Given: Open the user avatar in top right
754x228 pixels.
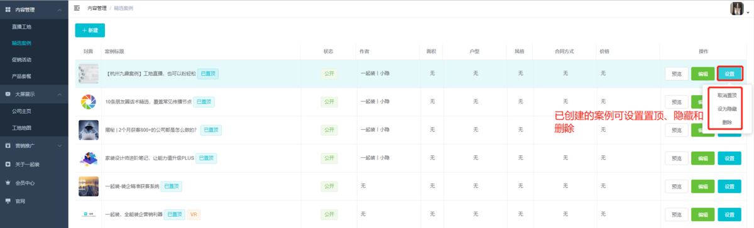Looking at the screenshot, I should 736,9.
